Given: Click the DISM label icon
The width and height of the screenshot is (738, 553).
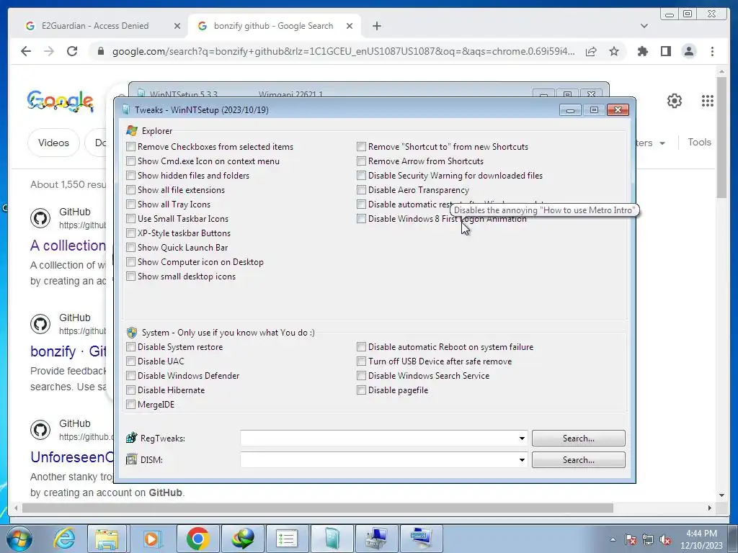Looking at the screenshot, I should pos(131,459).
